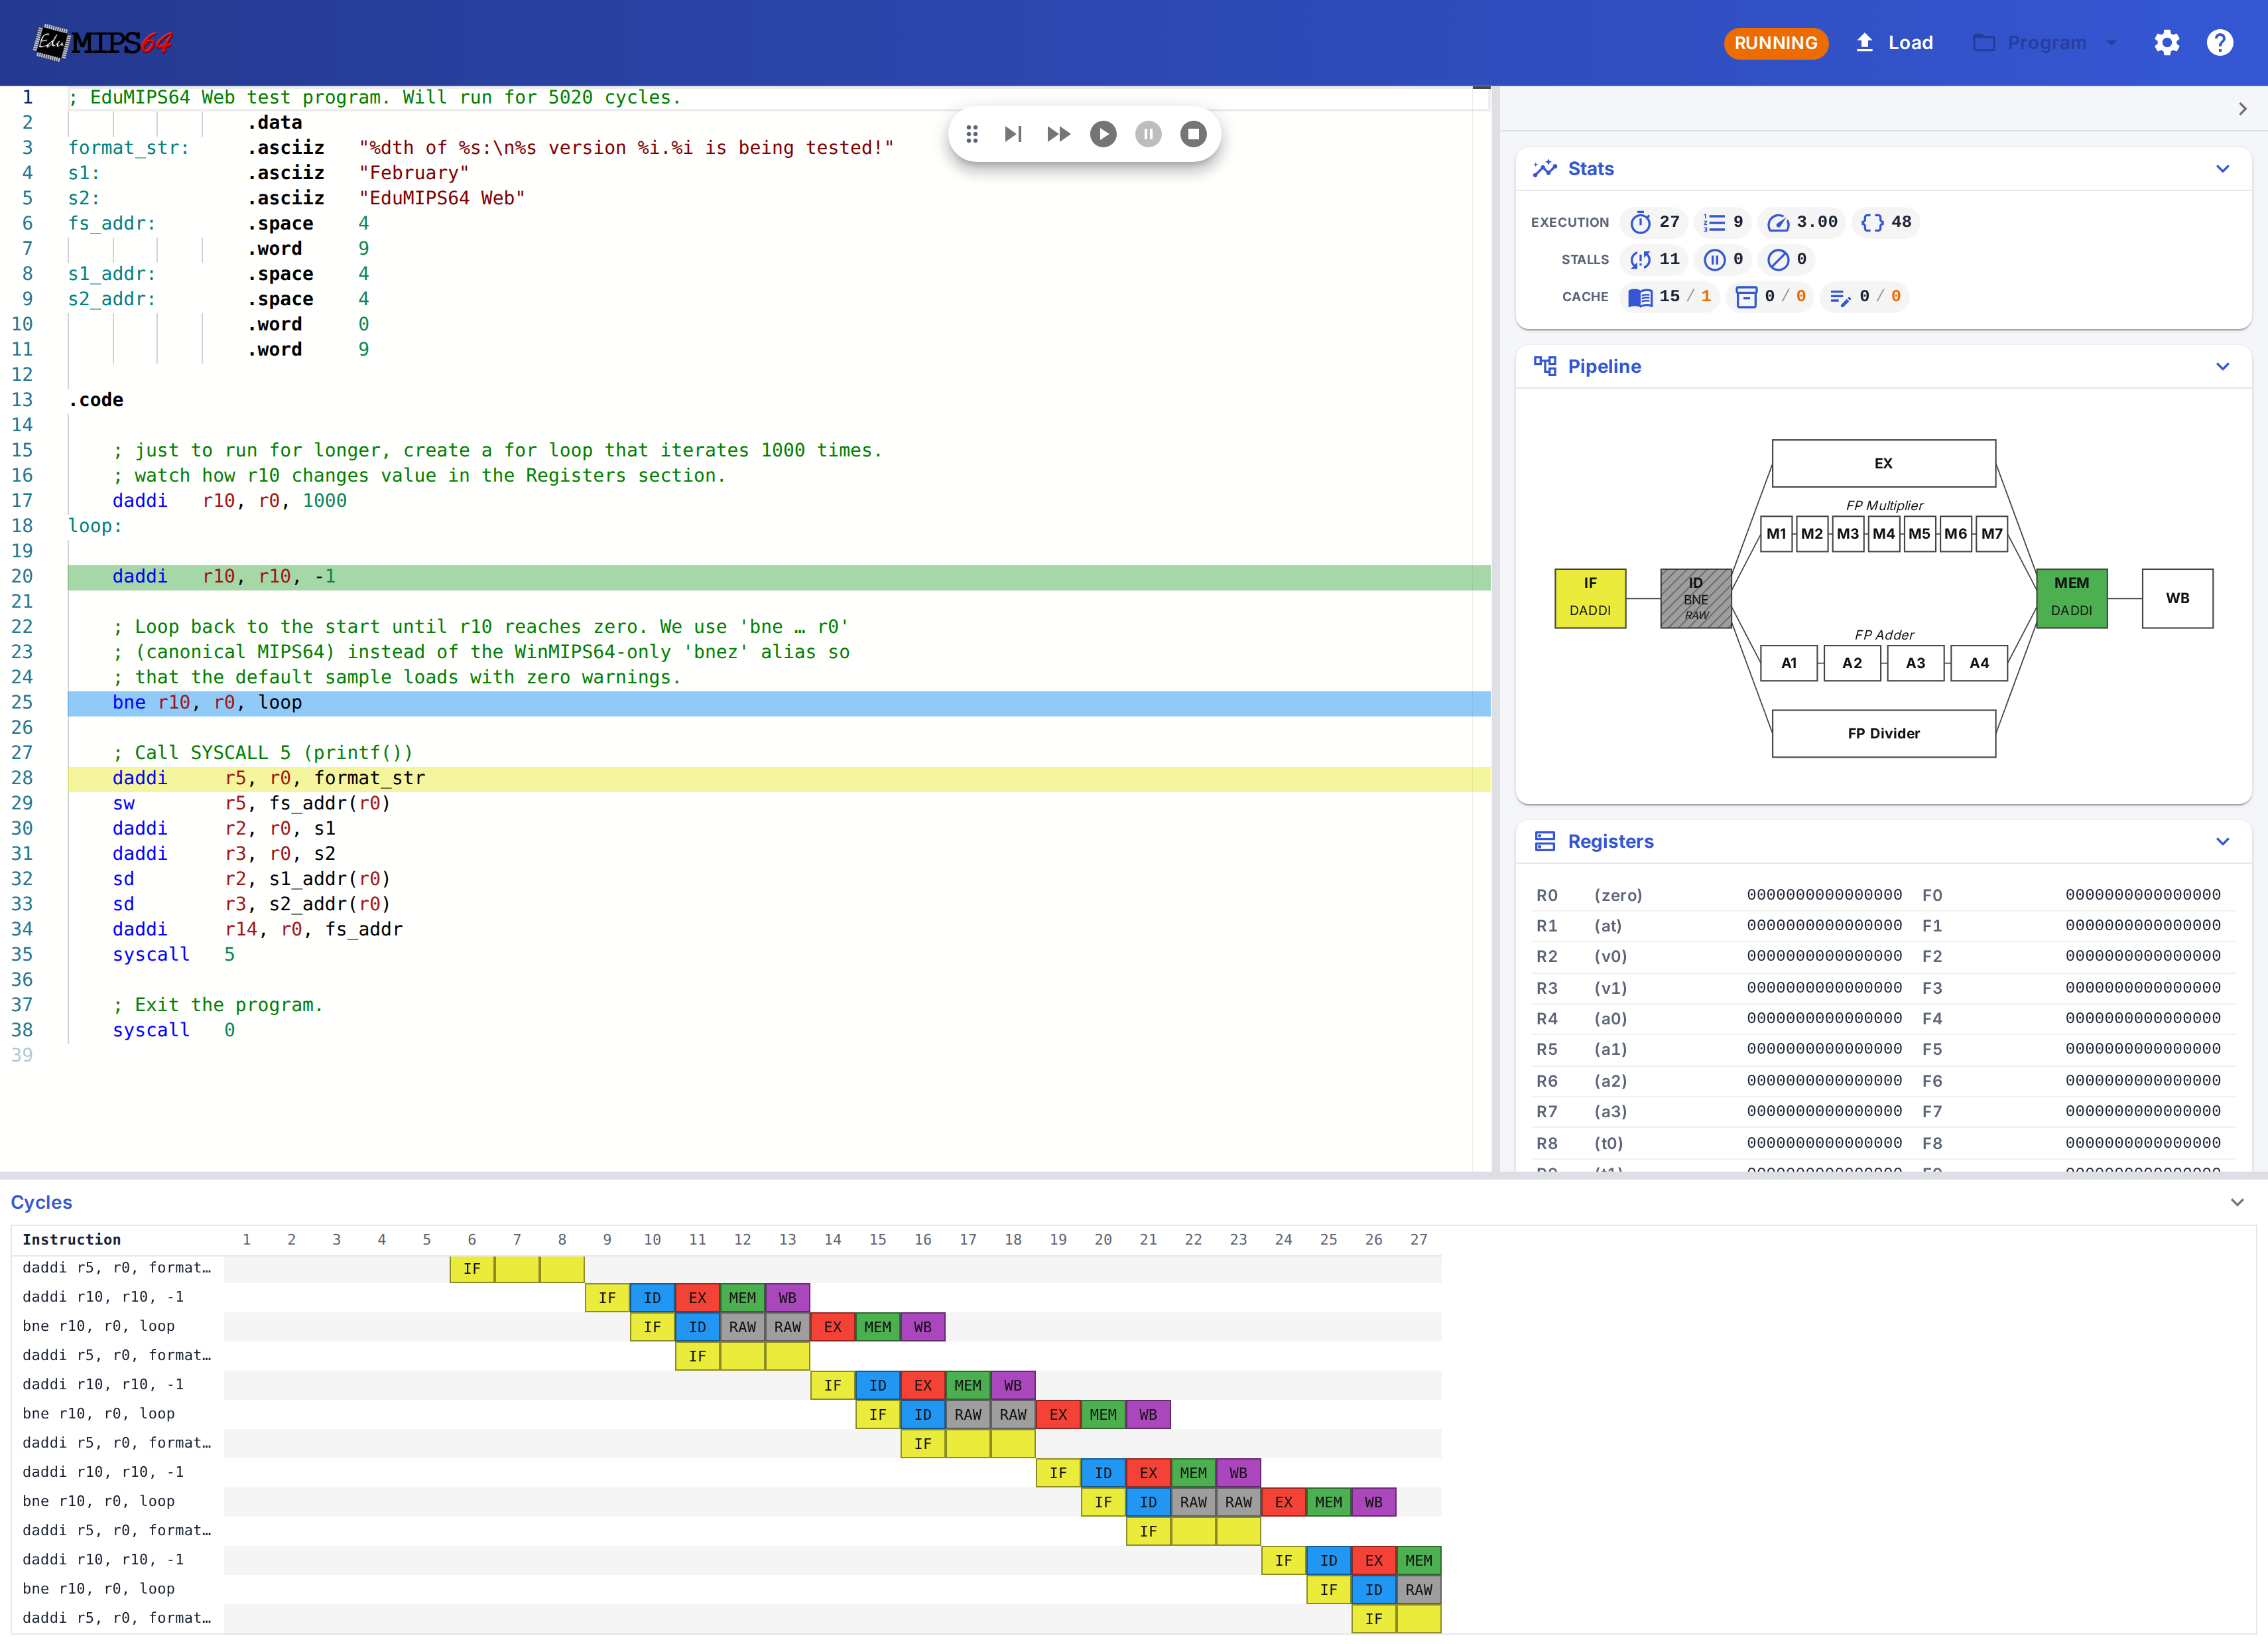Collapse the Registers panel
2268x1644 pixels.
tap(2222, 841)
